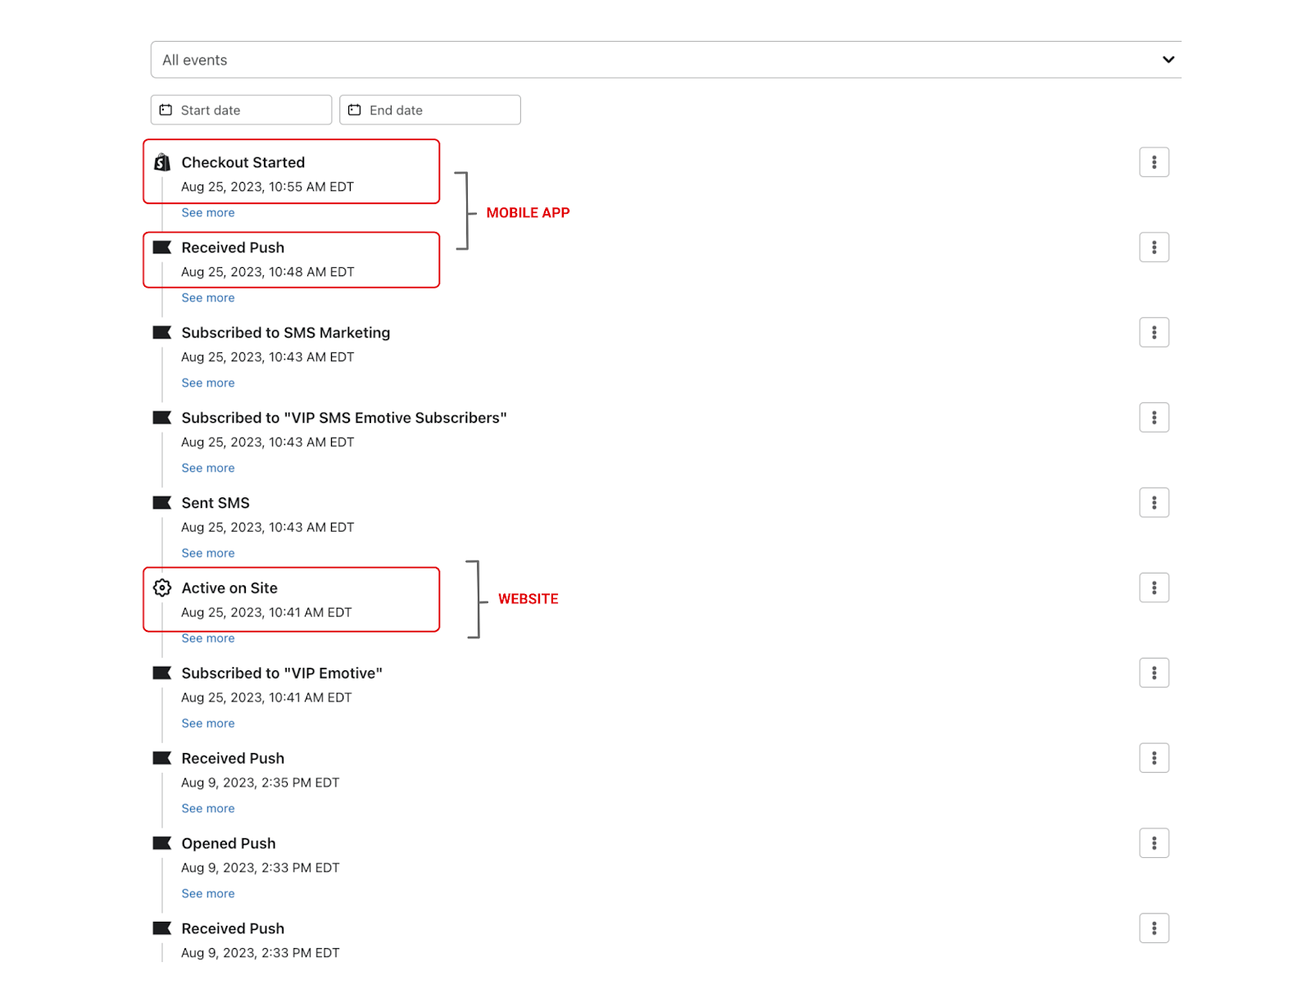The height and width of the screenshot is (989, 1311).
Task: Click timestamp Aug 9, 2023, 2:35 PM EDT
Action: point(261,783)
